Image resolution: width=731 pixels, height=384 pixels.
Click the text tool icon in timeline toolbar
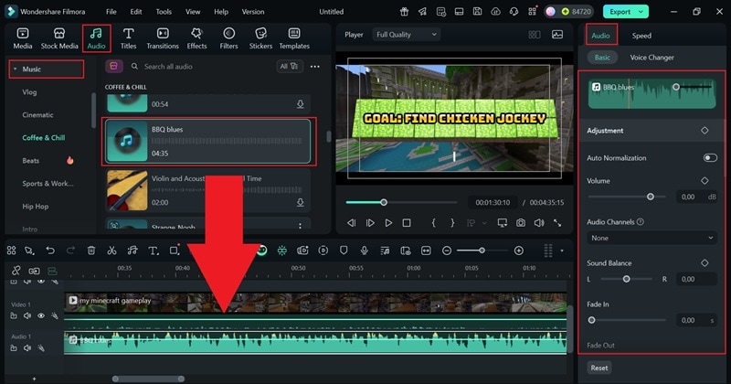click(153, 251)
